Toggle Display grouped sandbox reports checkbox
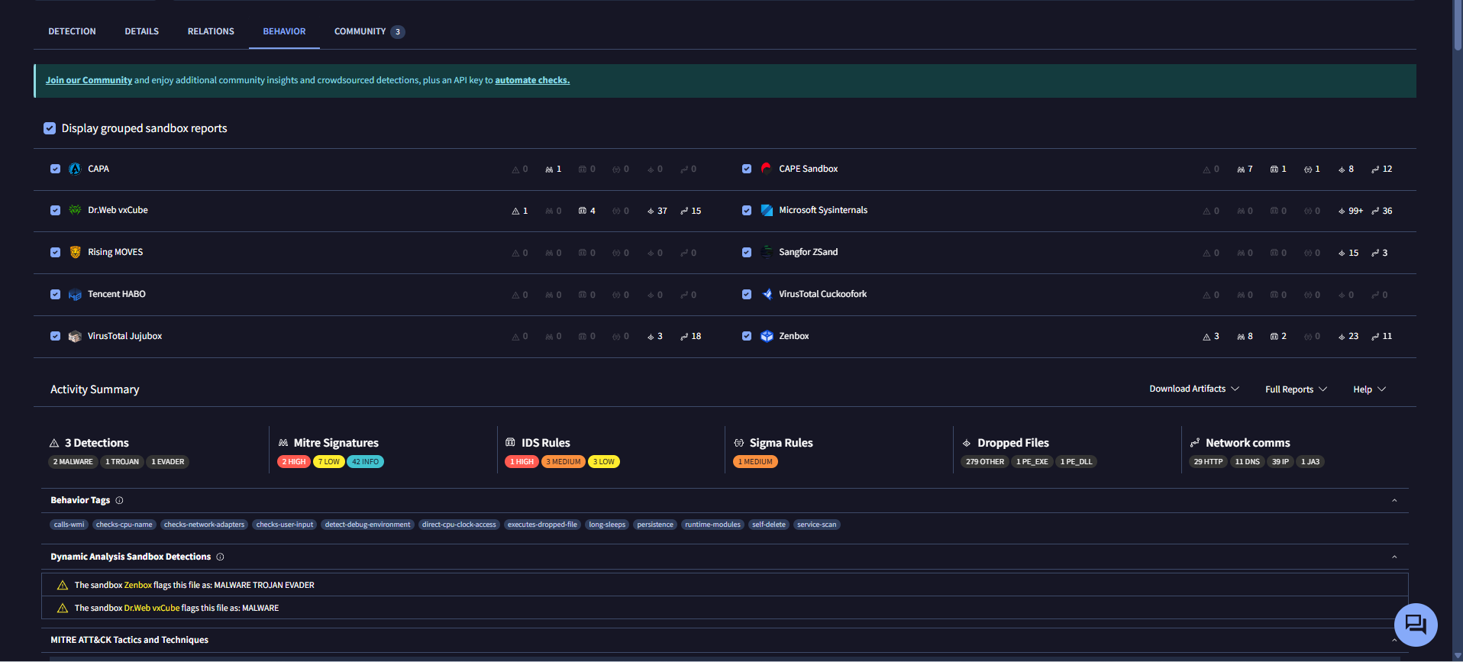This screenshot has width=1463, height=662. click(50, 128)
